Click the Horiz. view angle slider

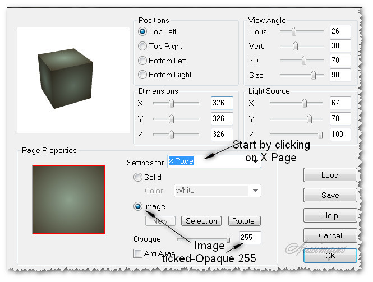[x=302, y=31]
